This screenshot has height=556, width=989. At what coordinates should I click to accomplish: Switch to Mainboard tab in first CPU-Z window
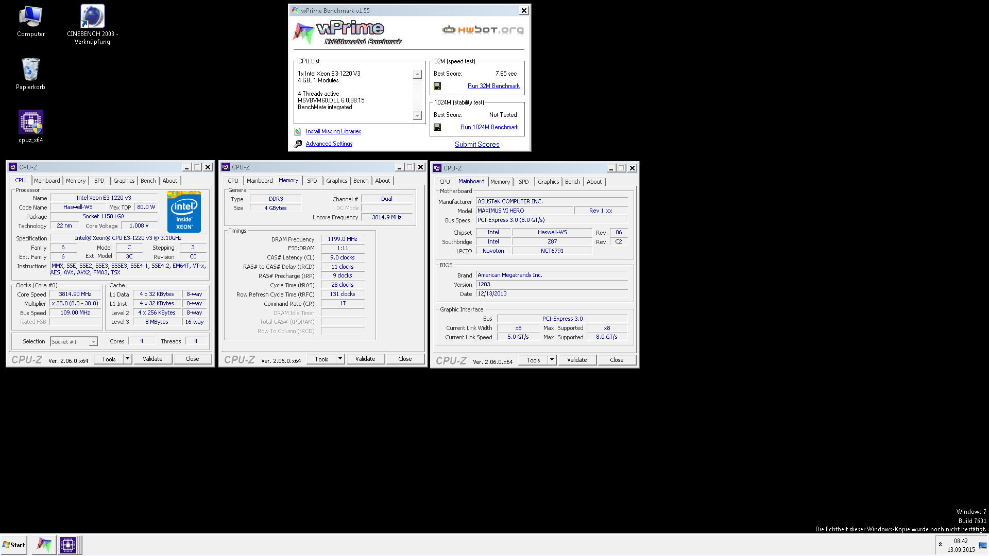point(47,181)
